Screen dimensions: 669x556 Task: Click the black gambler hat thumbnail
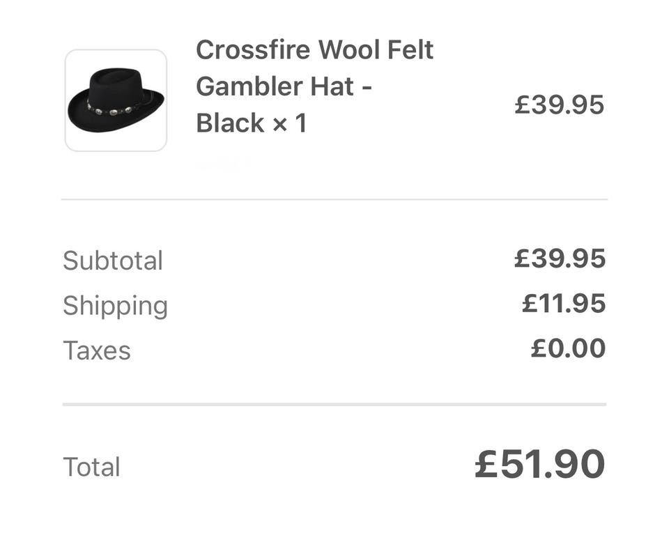[116, 100]
